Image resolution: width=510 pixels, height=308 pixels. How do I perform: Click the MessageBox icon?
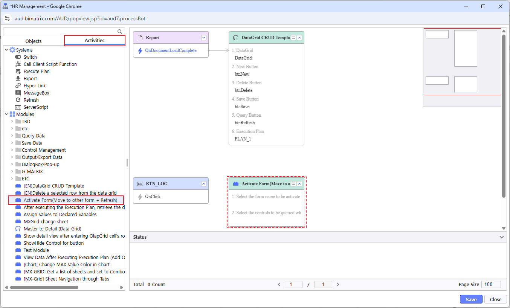click(x=18, y=93)
